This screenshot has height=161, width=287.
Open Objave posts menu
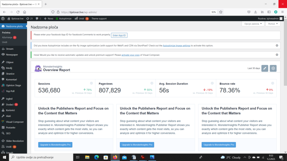pos(13,62)
